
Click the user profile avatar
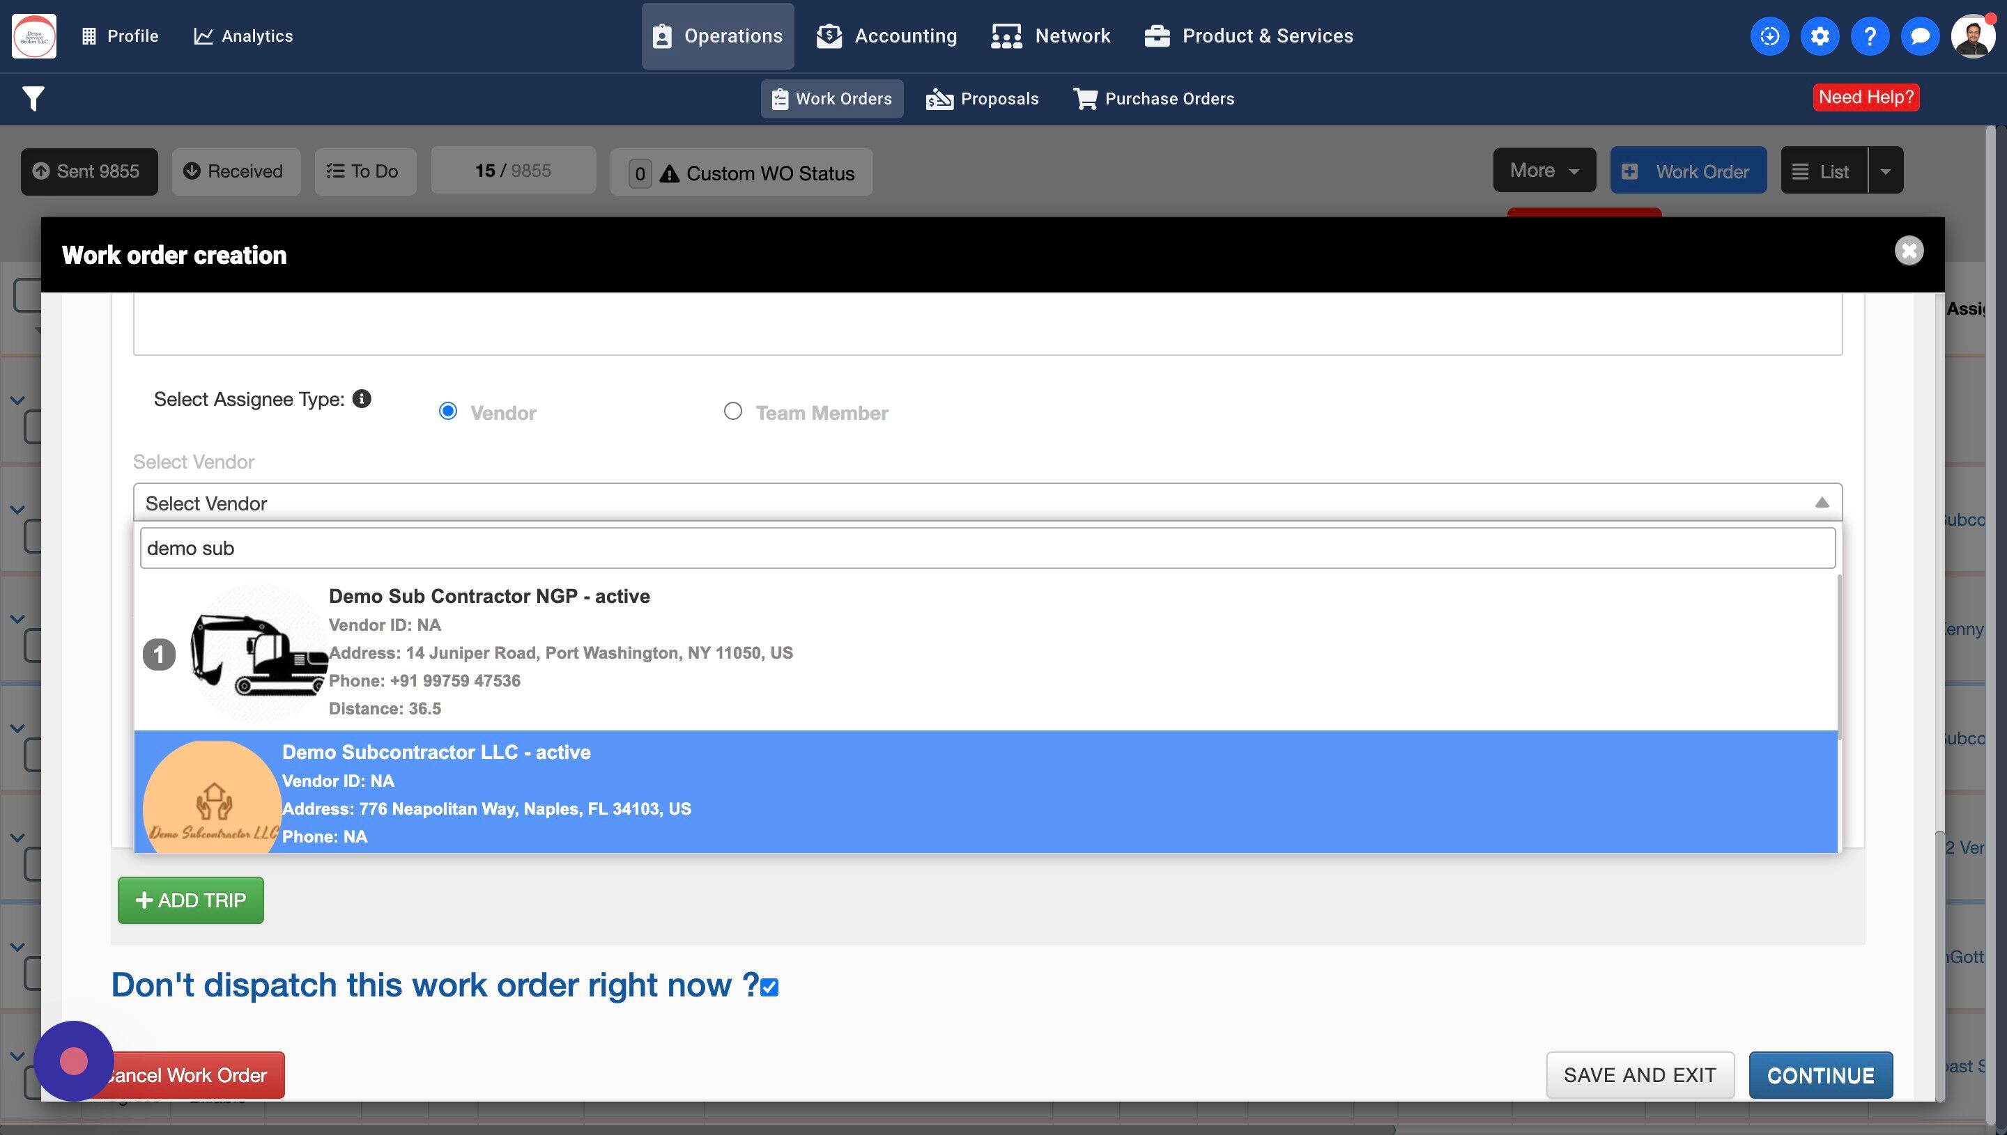pos(1971,36)
